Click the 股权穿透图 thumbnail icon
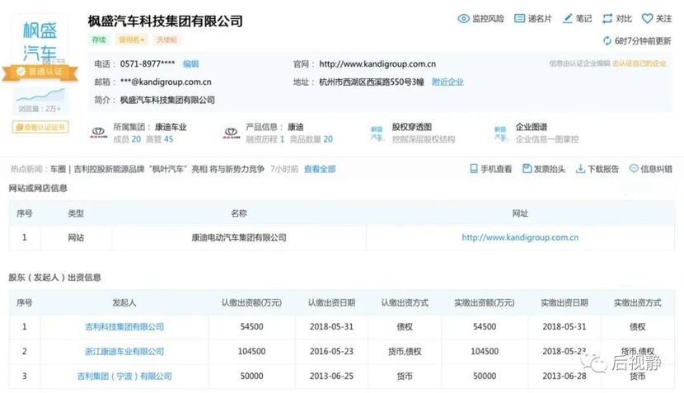The height and width of the screenshot is (393, 684). pyautogui.click(x=377, y=133)
